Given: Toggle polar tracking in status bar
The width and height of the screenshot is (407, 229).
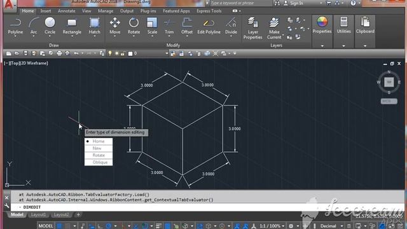Looking at the screenshot, I should [x=109, y=226].
